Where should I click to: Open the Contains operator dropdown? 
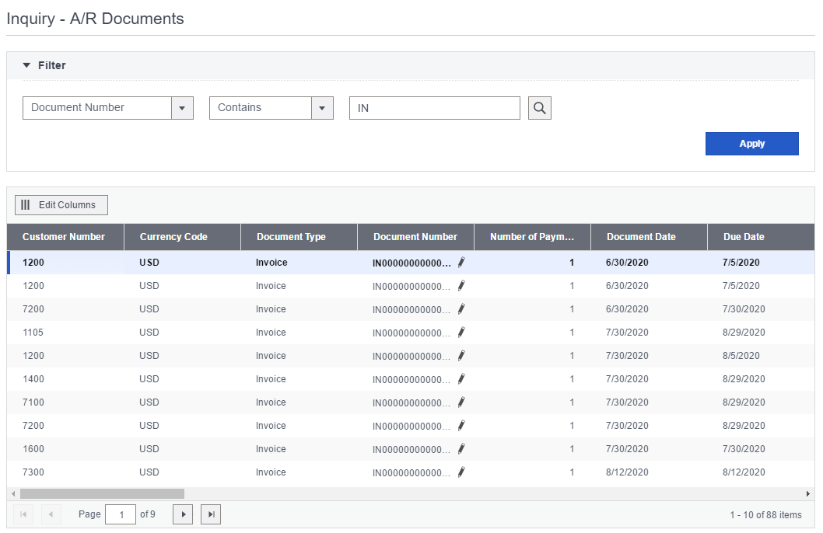coord(322,108)
